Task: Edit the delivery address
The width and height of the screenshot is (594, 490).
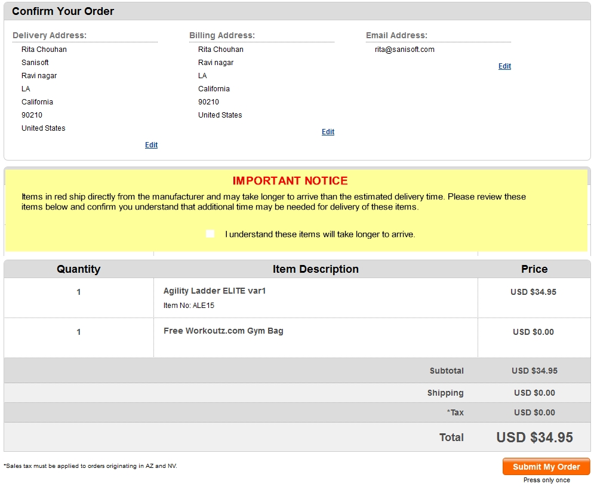Action: (x=151, y=145)
